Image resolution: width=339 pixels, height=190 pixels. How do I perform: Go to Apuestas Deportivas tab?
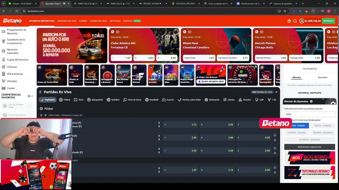click(42, 21)
